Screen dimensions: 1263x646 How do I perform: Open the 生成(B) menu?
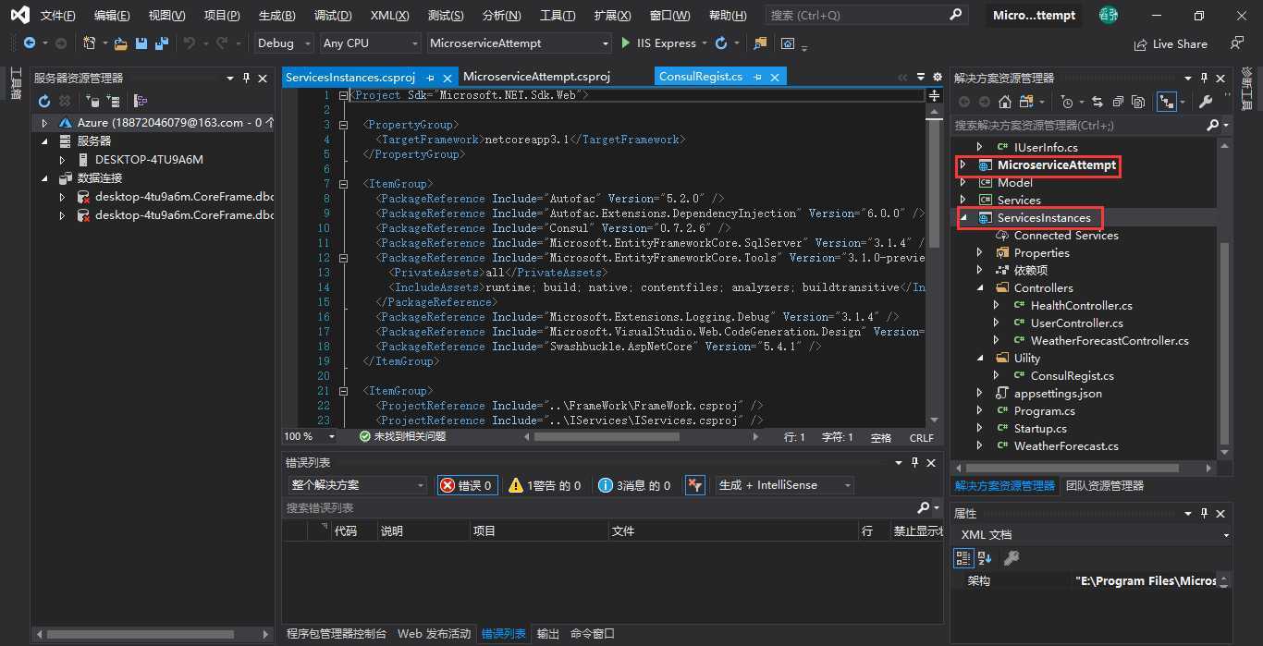(x=277, y=16)
